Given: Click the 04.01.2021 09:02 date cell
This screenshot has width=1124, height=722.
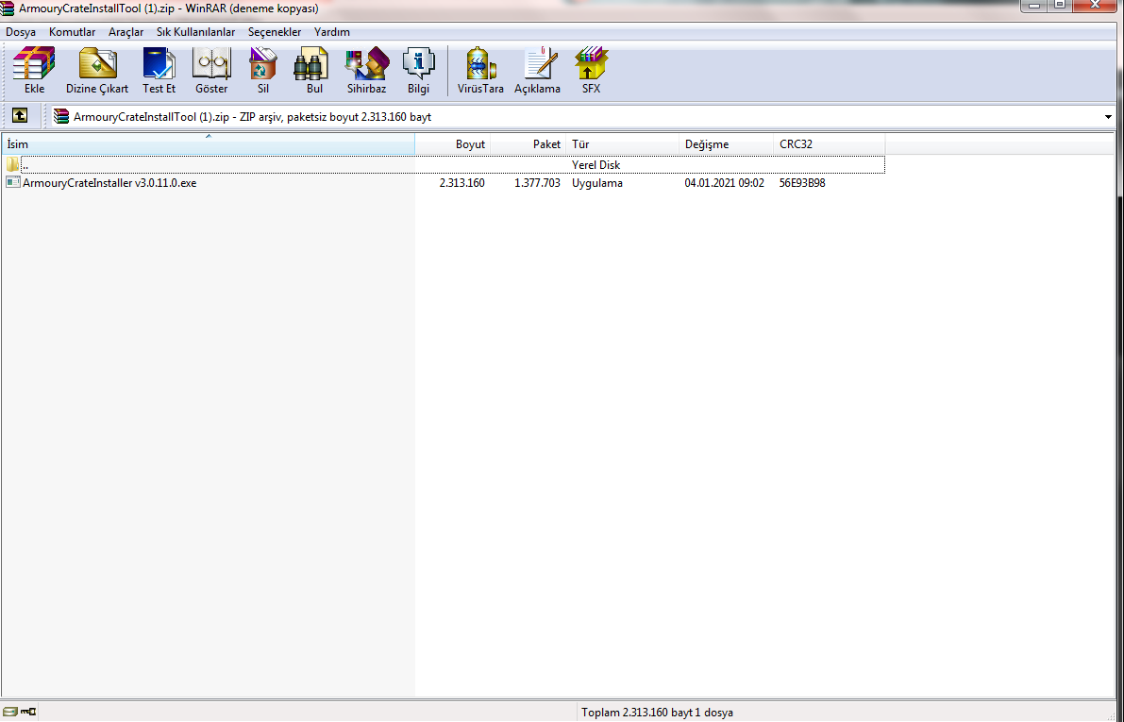Looking at the screenshot, I should point(724,183).
